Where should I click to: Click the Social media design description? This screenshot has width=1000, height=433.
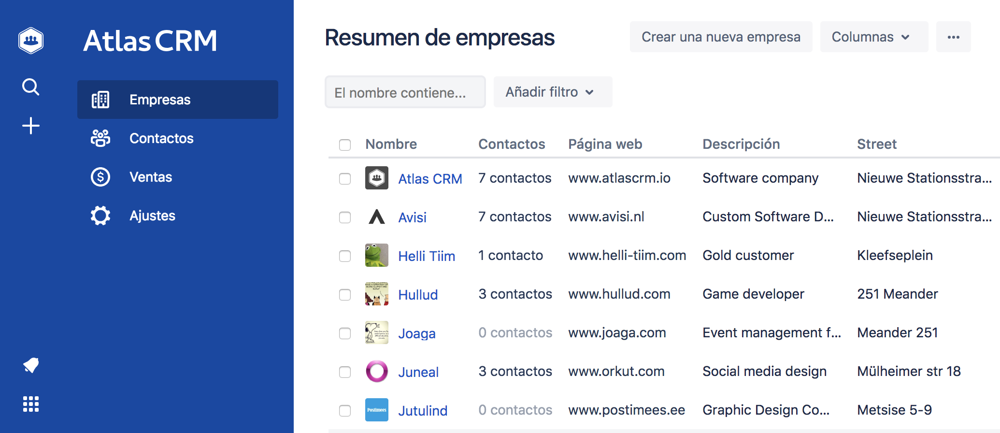point(765,371)
